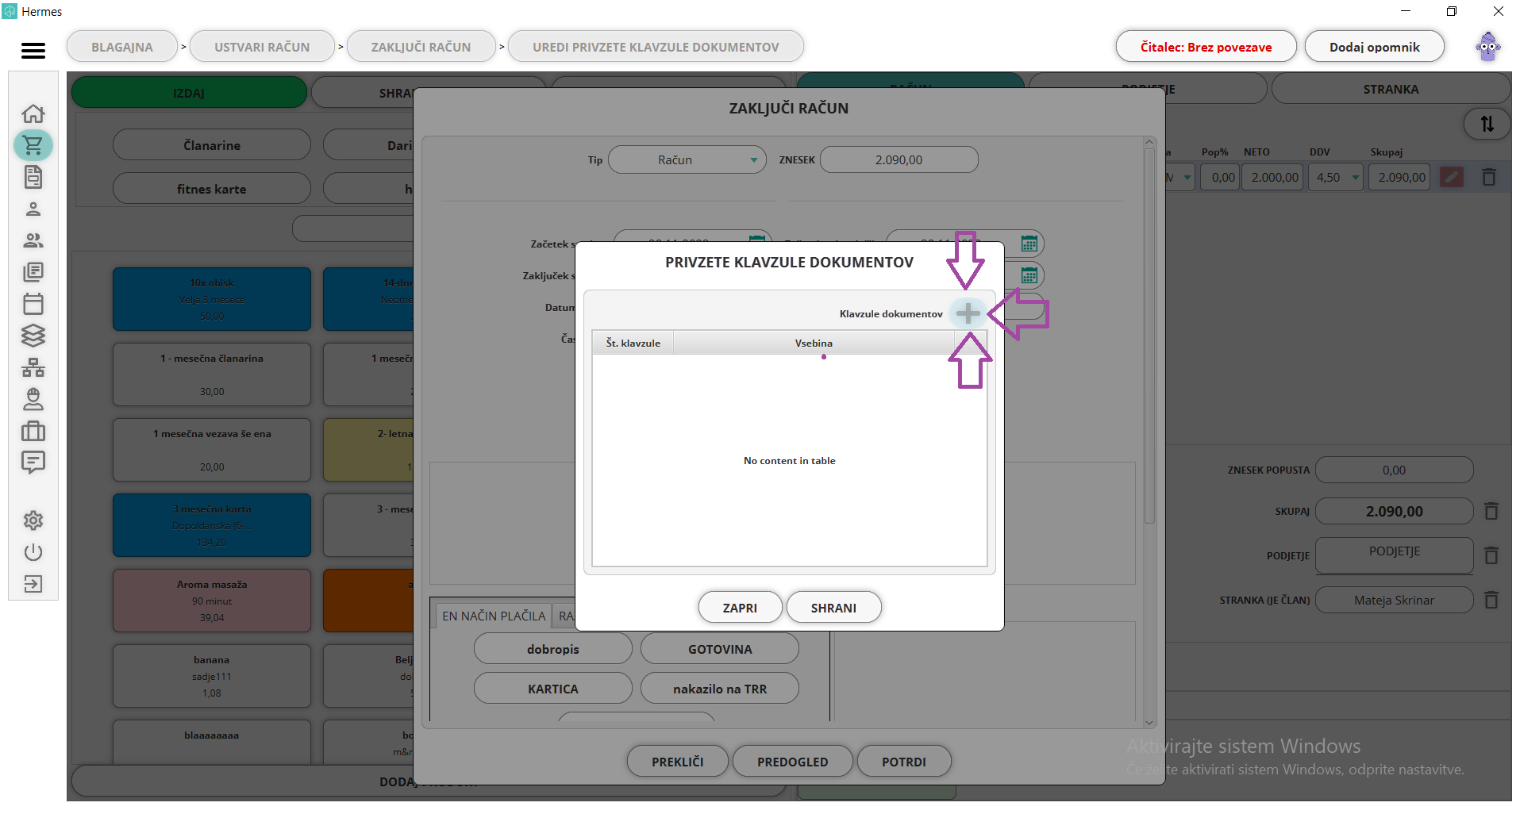Select the fitnes karte category
The image size is (1520, 814).
(212, 189)
